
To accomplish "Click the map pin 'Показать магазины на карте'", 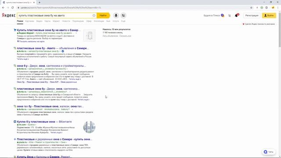I will pos(31,41).
